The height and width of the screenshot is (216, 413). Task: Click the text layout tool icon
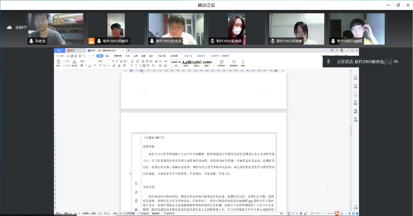[221, 62]
